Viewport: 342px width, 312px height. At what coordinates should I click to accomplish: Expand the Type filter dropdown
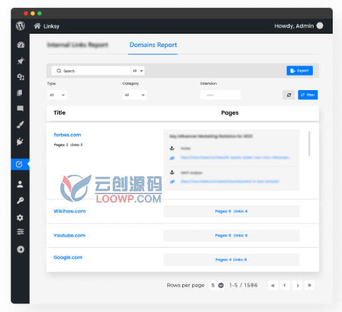click(x=57, y=95)
